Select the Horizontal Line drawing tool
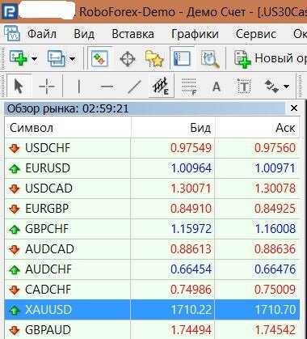307x339 pixels. tap(107, 87)
